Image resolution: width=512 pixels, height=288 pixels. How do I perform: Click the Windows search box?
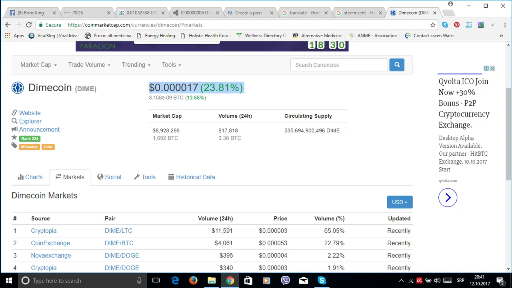pyautogui.click(x=82, y=280)
